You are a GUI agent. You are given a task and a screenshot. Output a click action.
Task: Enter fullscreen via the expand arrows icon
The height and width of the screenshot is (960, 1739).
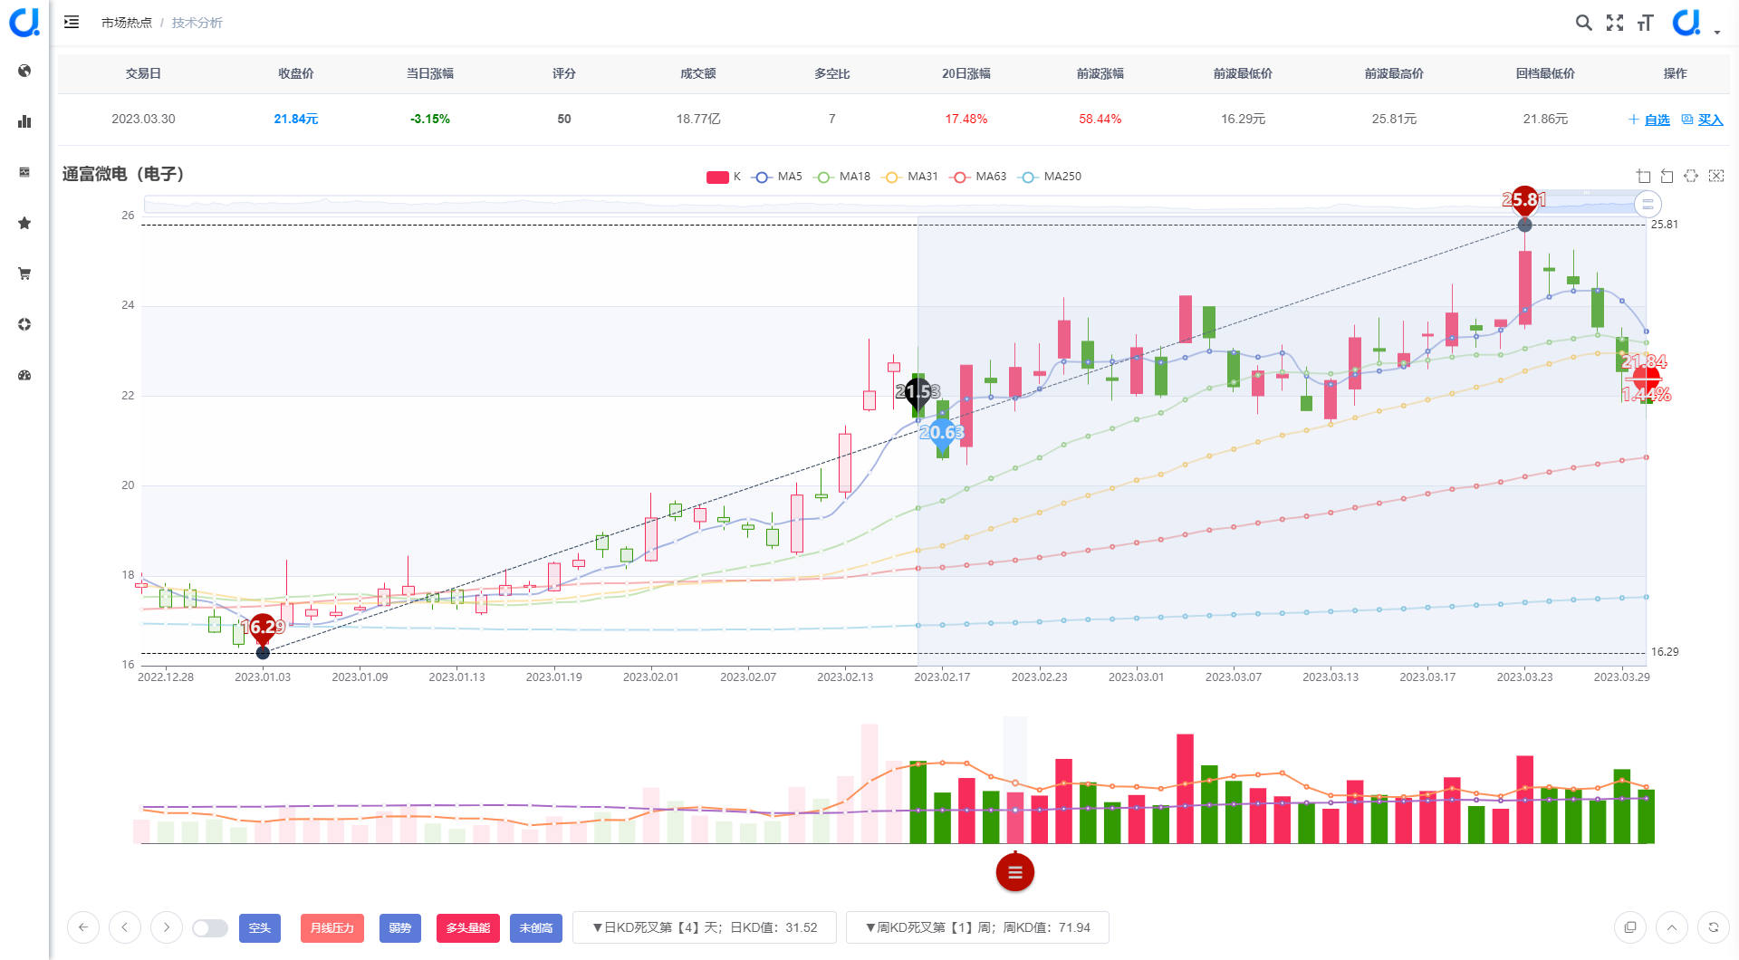point(1615,23)
